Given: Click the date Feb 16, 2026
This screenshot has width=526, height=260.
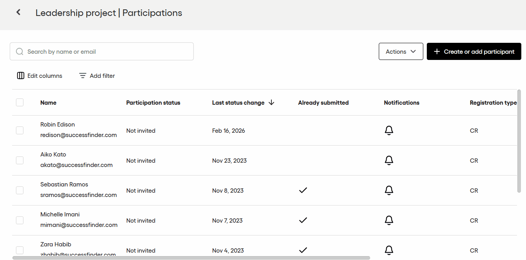Looking at the screenshot, I should [228, 131].
